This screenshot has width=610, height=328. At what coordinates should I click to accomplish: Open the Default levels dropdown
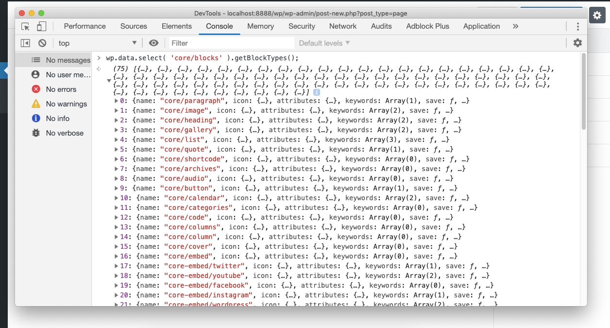(x=324, y=43)
